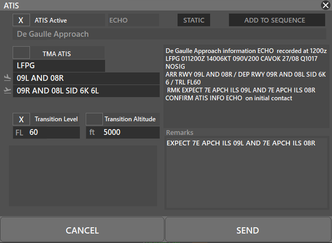Image resolution: width=332 pixels, height=243 pixels.
Task: Click the 5000 ft transition altitude field
Action: 122,132
